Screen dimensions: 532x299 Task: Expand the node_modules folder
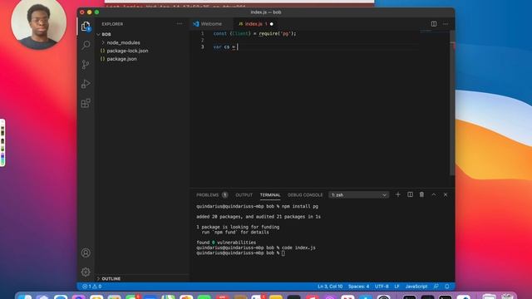(x=123, y=42)
